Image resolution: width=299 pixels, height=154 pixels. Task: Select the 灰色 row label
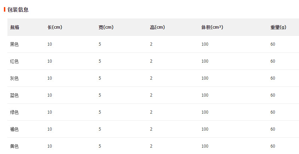(x=14, y=78)
